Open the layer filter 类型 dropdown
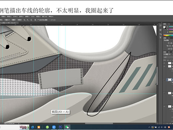173x130 pixels. click(167, 54)
